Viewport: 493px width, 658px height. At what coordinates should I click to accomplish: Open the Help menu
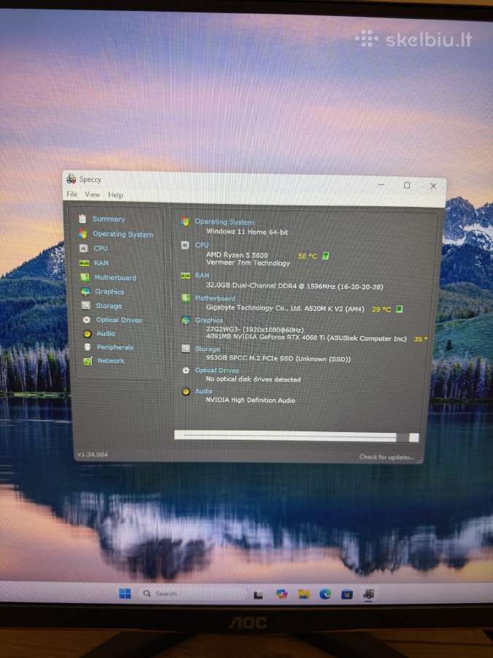(x=115, y=195)
